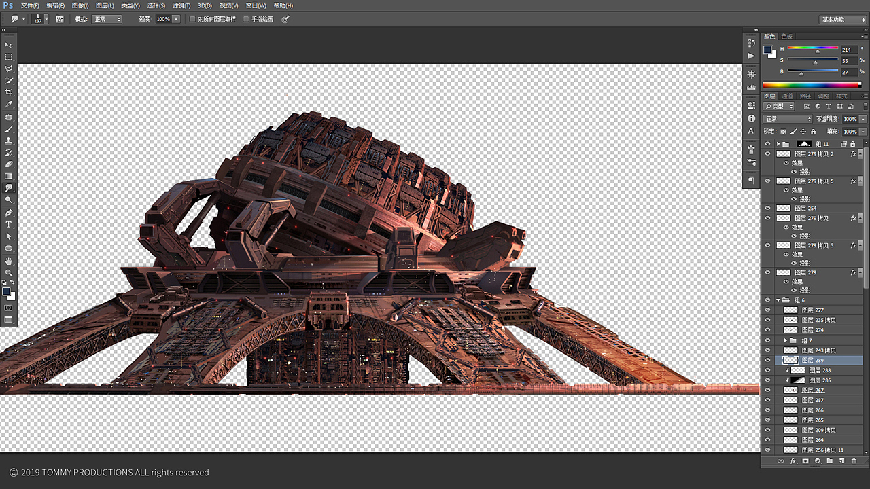
Task: Expand group 组 7
Action: point(785,340)
